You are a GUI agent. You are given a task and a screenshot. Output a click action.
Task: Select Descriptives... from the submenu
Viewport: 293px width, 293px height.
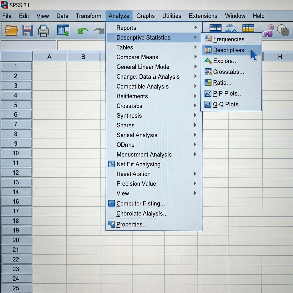click(x=231, y=50)
